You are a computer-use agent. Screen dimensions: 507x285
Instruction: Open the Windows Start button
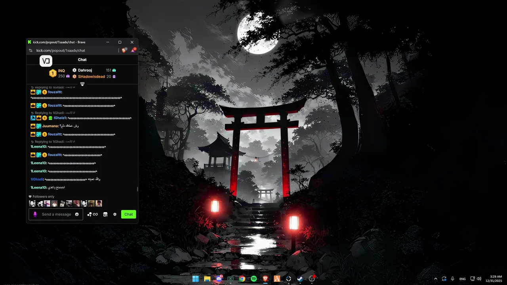coord(196,279)
